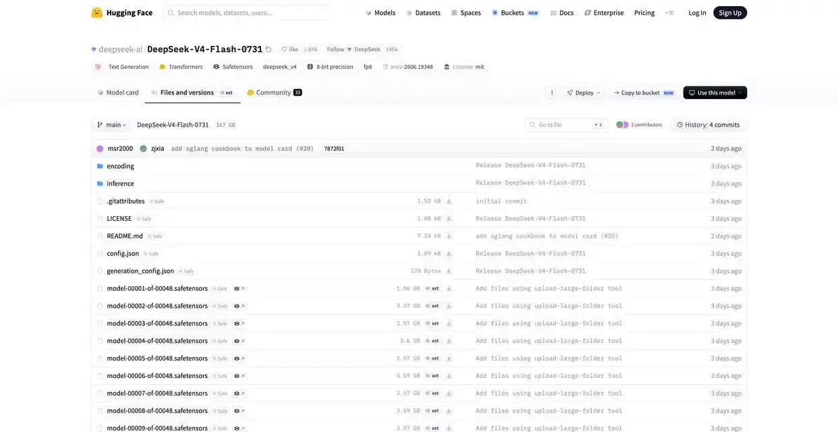Viewport: 838px width, 432px height.
Task: Follow DeepSeek organization
Action: tap(354, 49)
